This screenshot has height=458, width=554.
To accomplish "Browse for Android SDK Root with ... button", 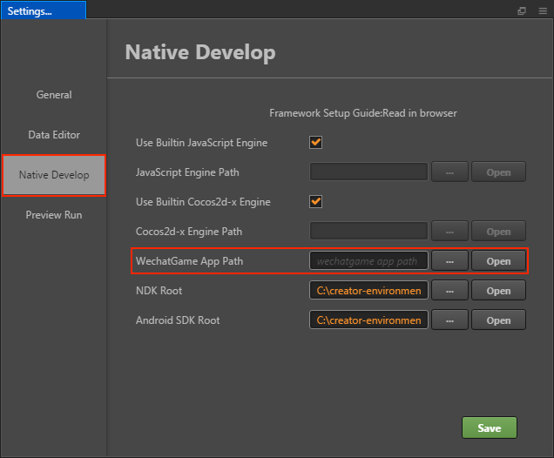I will point(449,320).
